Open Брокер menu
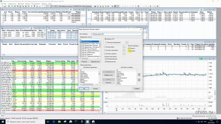Viewport: 221px width, 124px height. [28, 4]
